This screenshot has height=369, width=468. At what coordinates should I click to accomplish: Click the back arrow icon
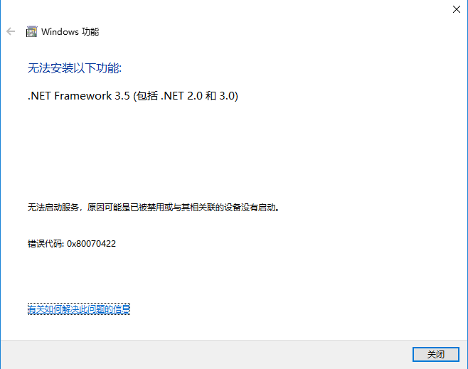[x=11, y=31]
